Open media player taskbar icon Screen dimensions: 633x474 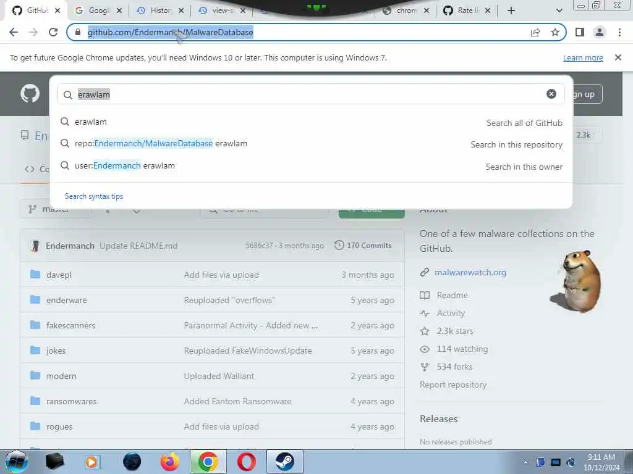[92, 462]
